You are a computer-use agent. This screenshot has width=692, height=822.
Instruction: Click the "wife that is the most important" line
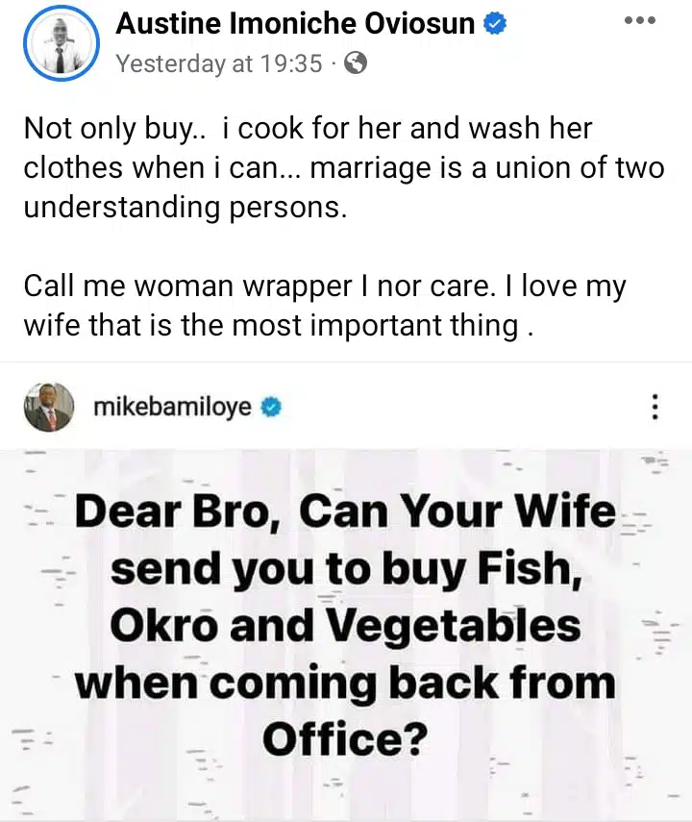tap(277, 325)
